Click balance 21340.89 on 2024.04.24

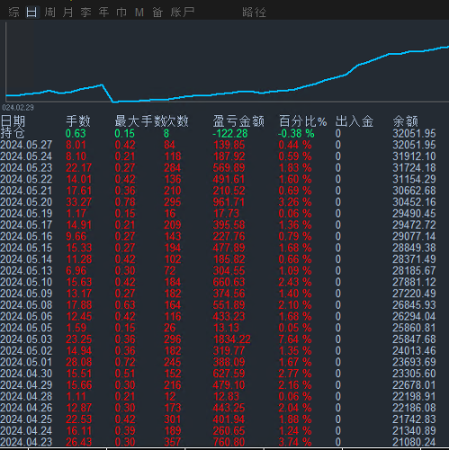(x=414, y=430)
